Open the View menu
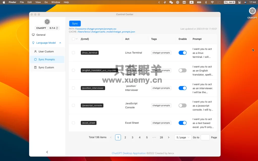 [38, 2]
